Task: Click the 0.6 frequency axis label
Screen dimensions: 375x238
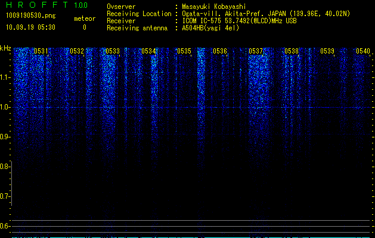Action: pos(5,226)
